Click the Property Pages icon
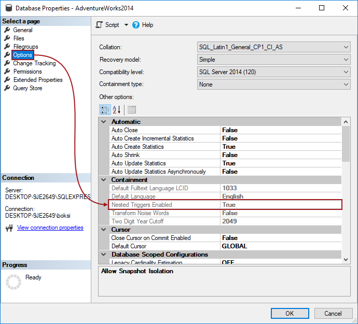Image resolution: width=358 pixels, height=324 pixels. (x=132, y=110)
